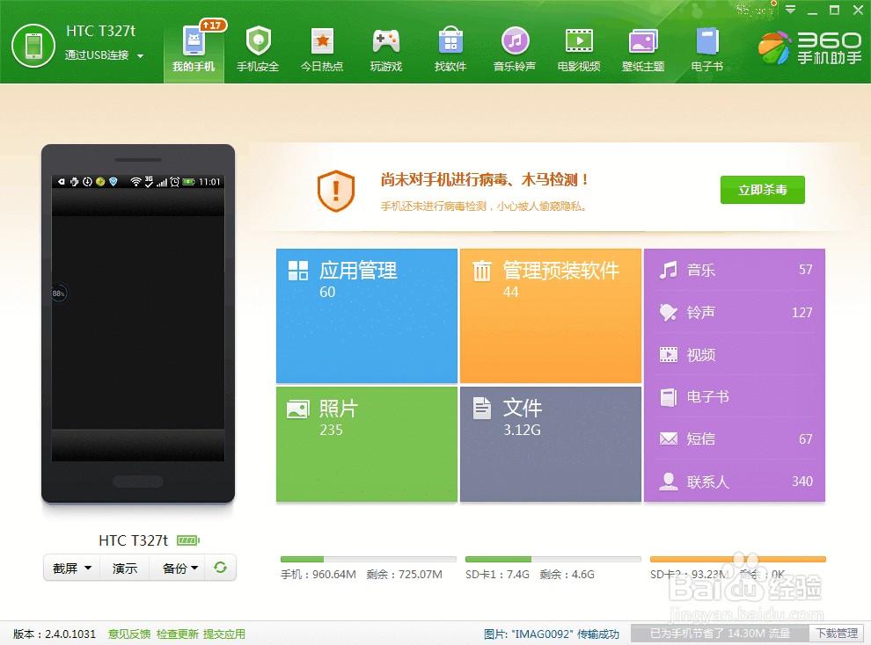打开照片管理磁贴

[x=366, y=443]
